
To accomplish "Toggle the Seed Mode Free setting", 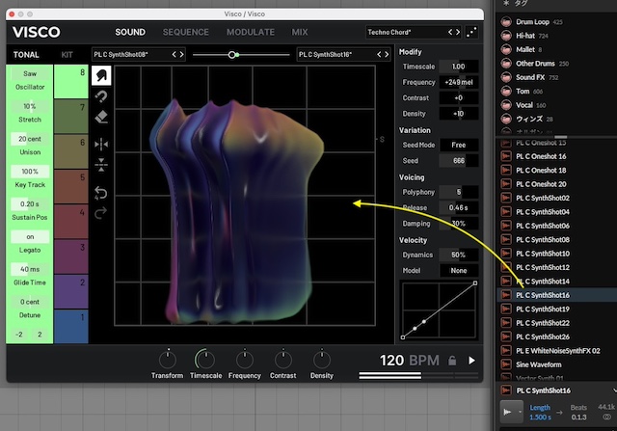I will click(x=458, y=145).
